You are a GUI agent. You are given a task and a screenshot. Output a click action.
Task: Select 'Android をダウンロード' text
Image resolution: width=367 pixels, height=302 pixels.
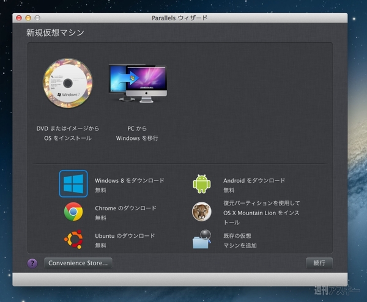click(x=254, y=180)
